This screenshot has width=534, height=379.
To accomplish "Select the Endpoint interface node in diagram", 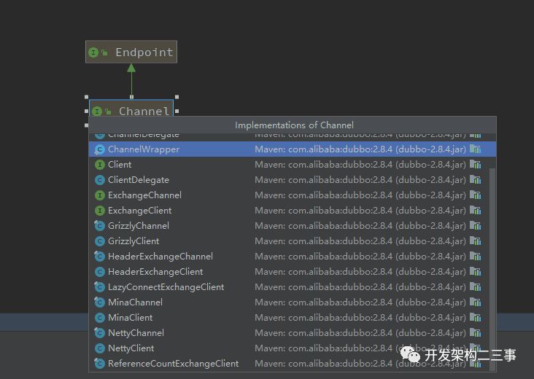I will [x=131, y=52].
